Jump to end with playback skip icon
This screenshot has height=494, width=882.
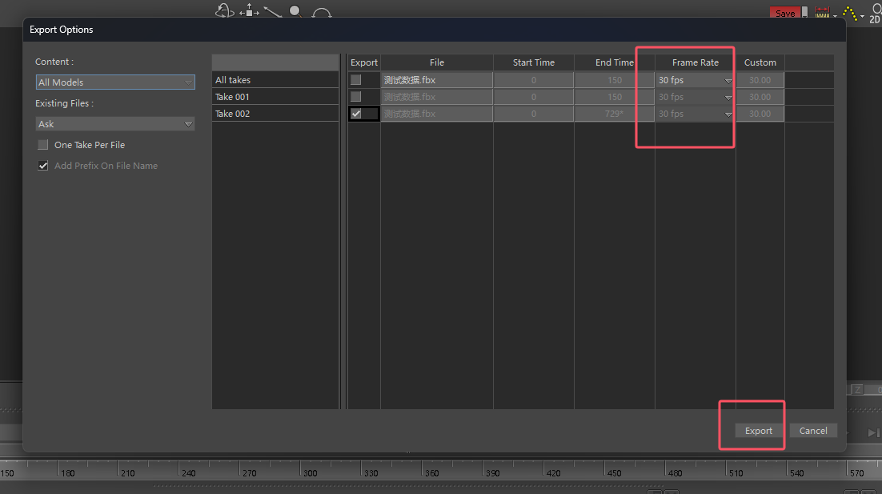coord(873,432)
